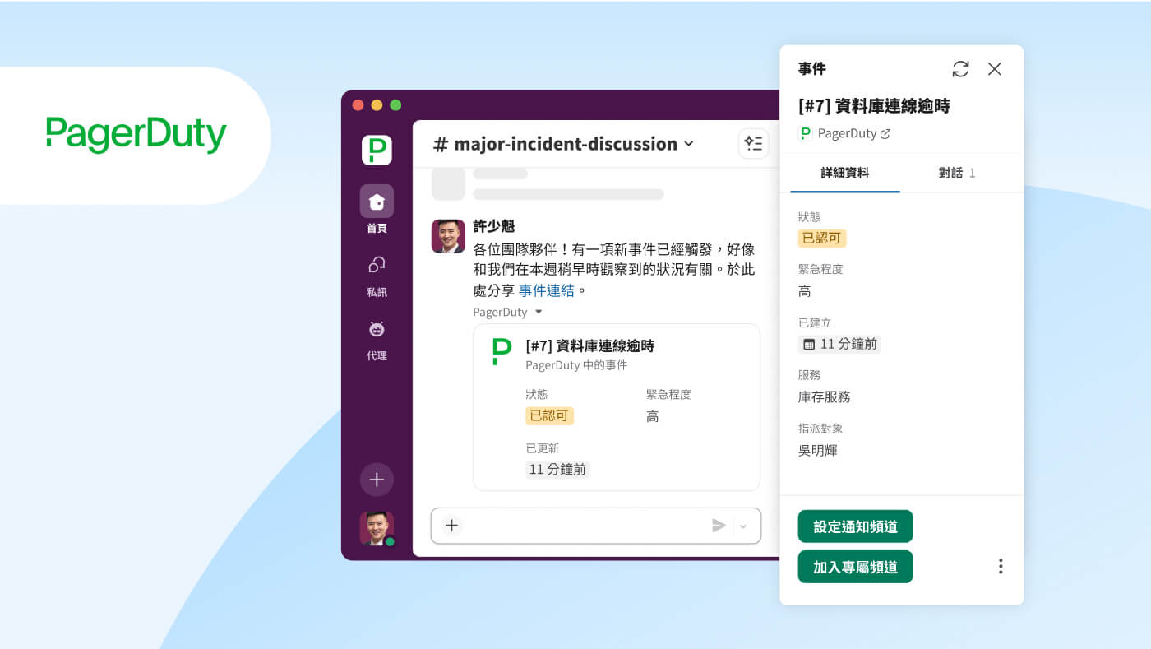This screenshot has width=1151, height=649.
Task: Open the user profile avatar in sidebar
Action: (x=377, y=528)
